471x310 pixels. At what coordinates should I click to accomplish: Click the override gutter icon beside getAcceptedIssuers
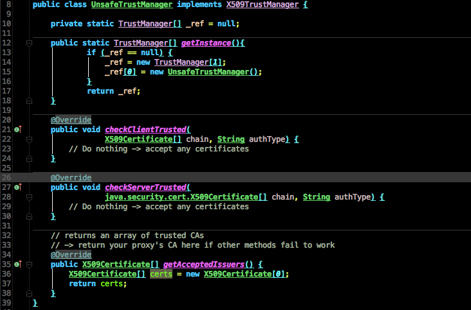tap(18, 264)
